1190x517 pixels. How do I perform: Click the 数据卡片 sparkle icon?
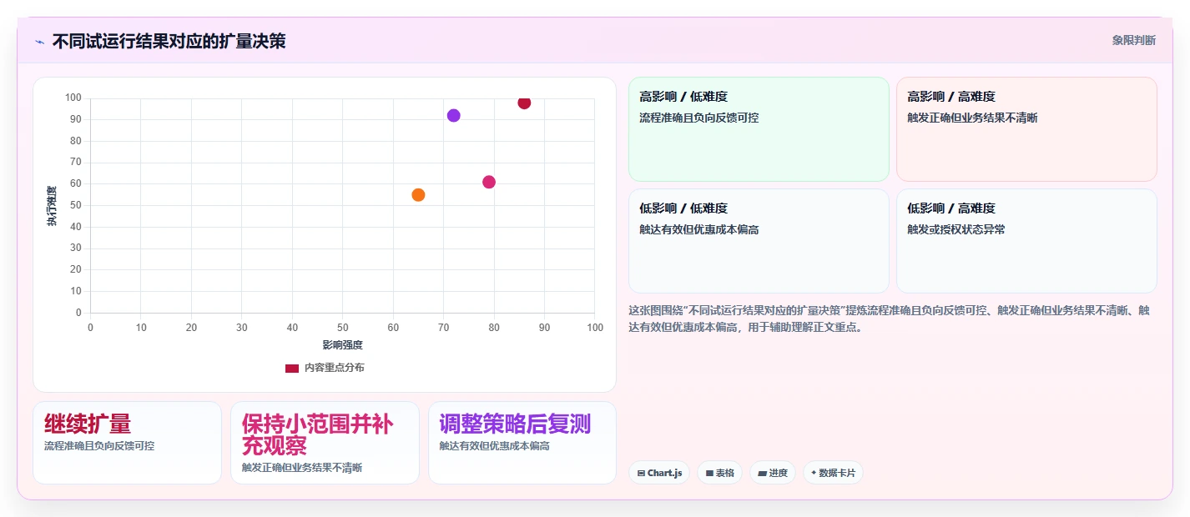[814, 473]
